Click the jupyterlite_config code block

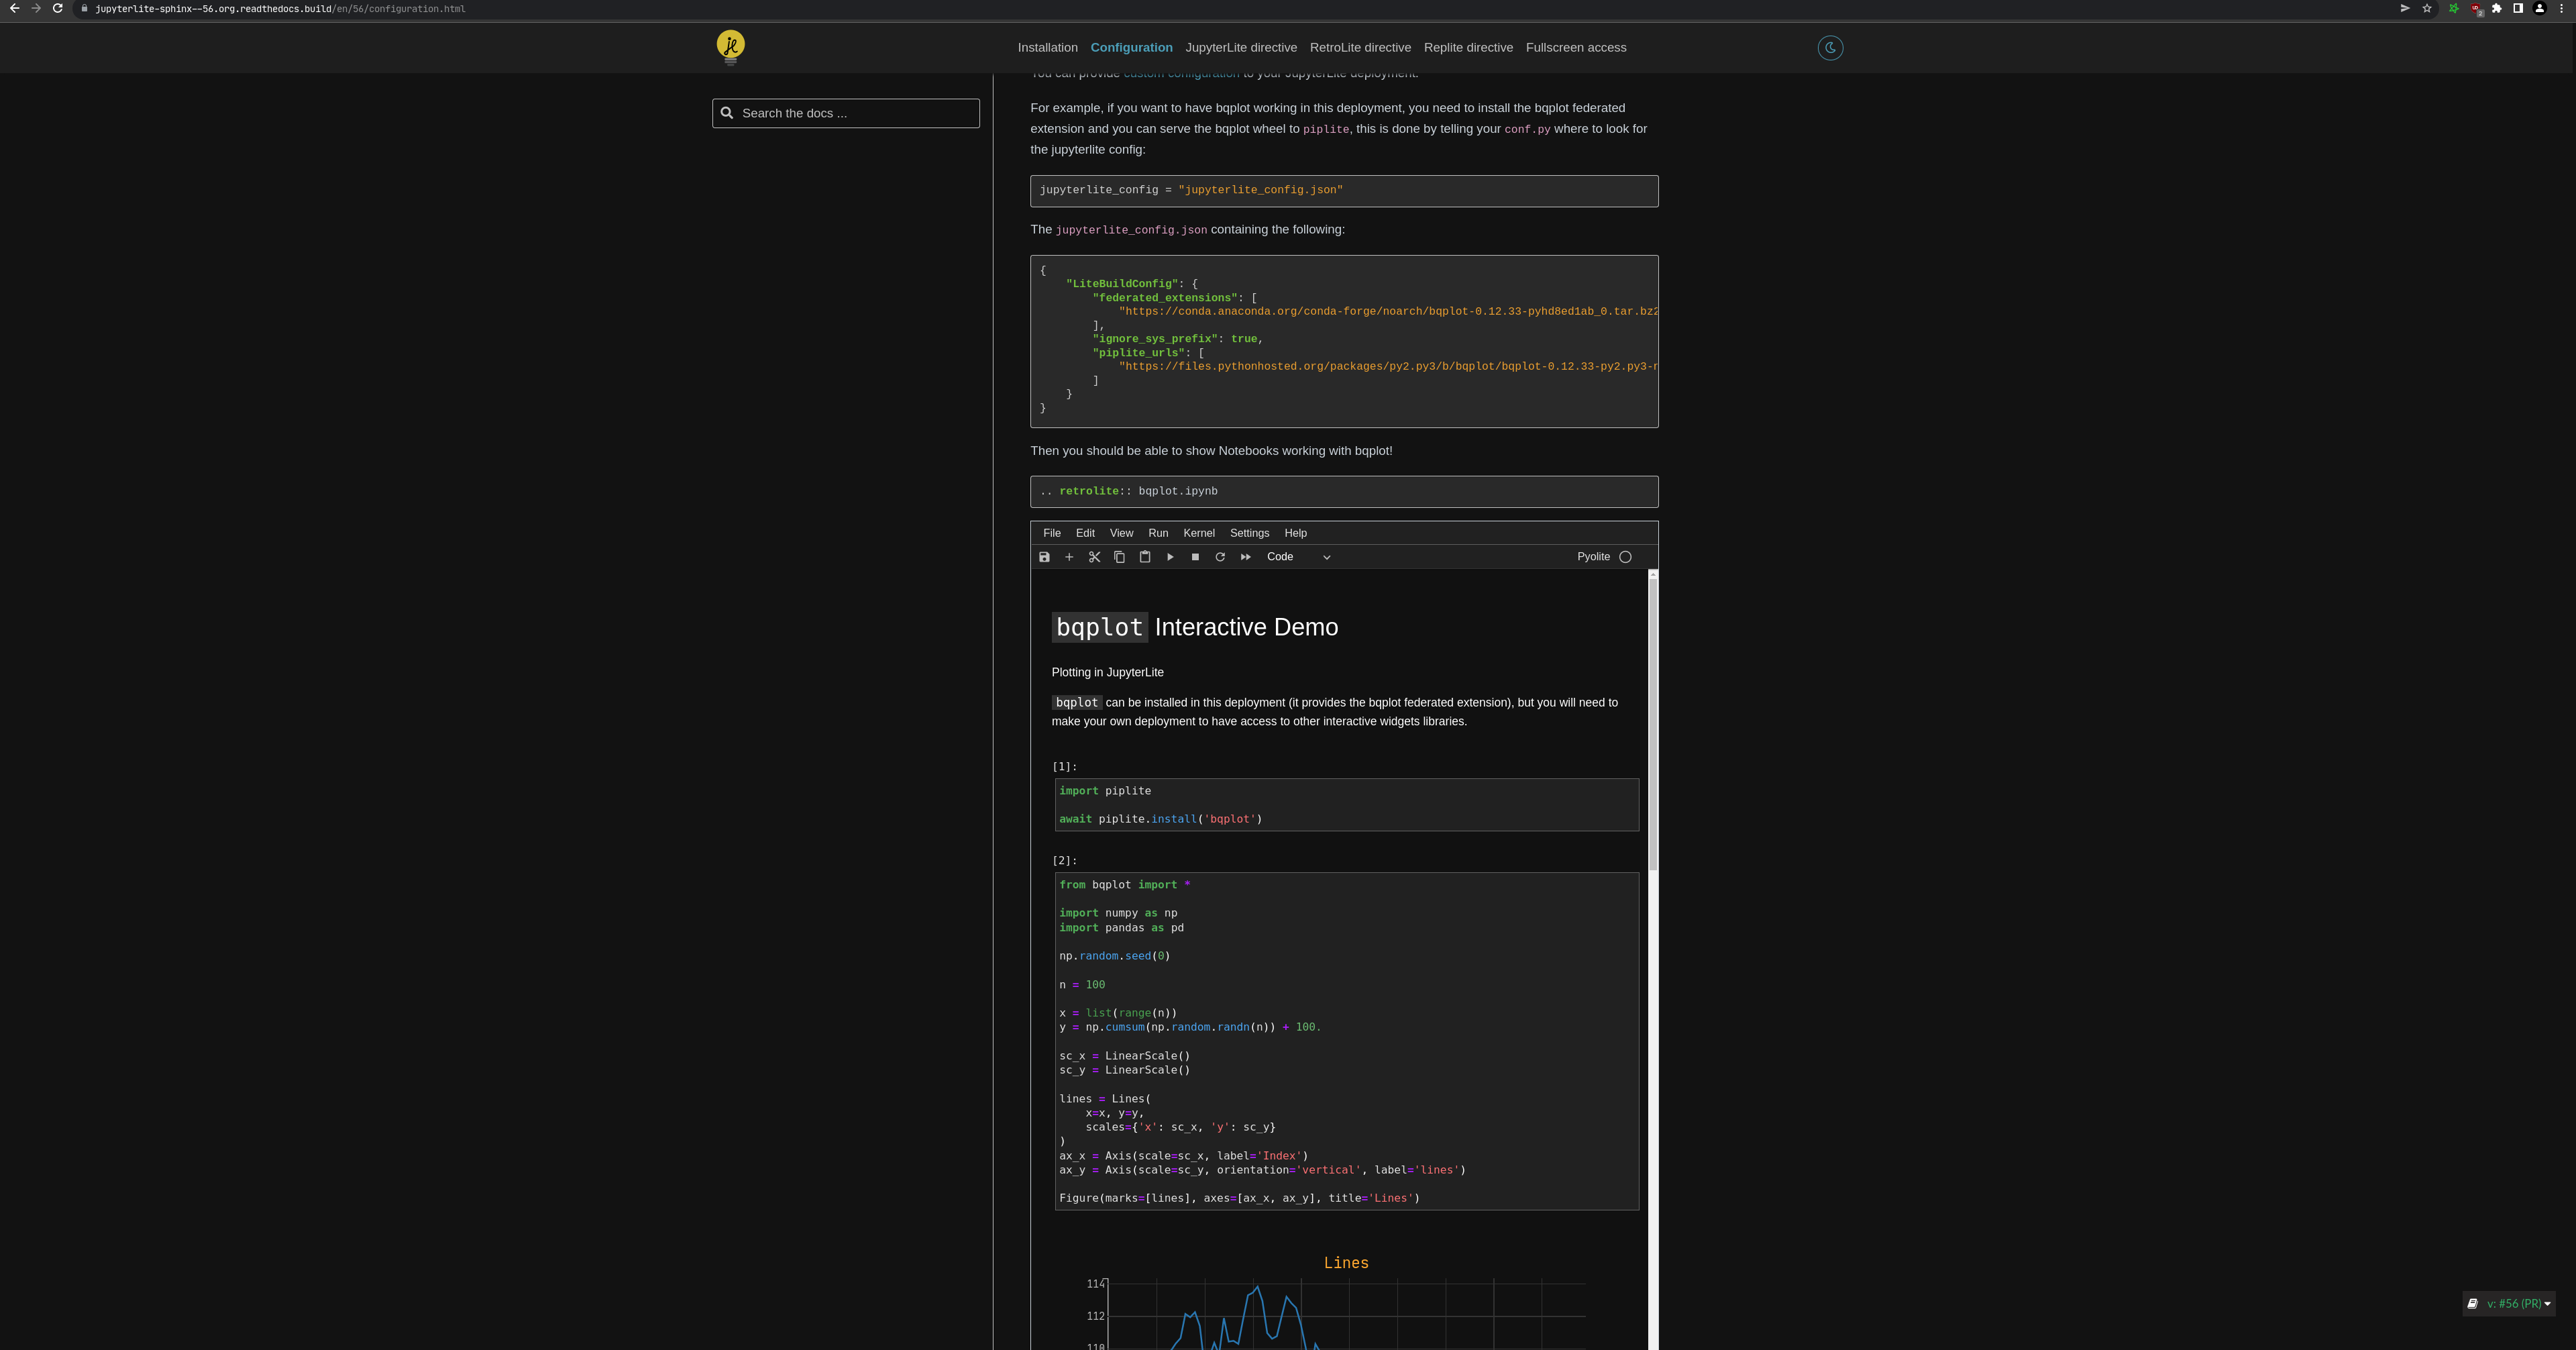point(1344,191)
